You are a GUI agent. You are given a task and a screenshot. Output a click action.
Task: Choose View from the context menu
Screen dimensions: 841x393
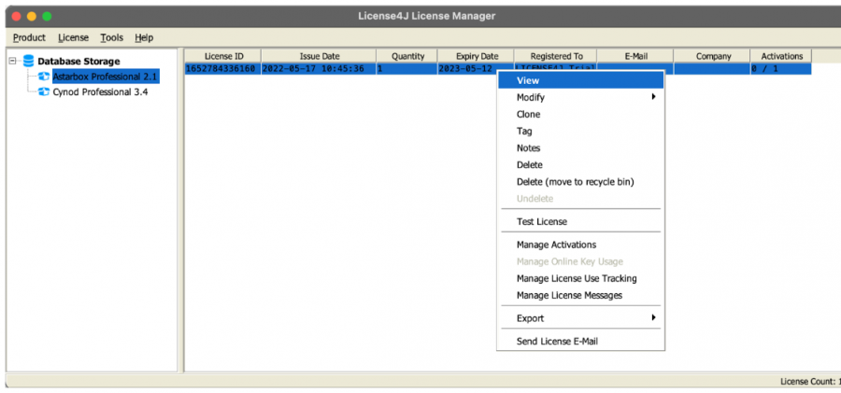pyautogui.click(x=528, y=80)
